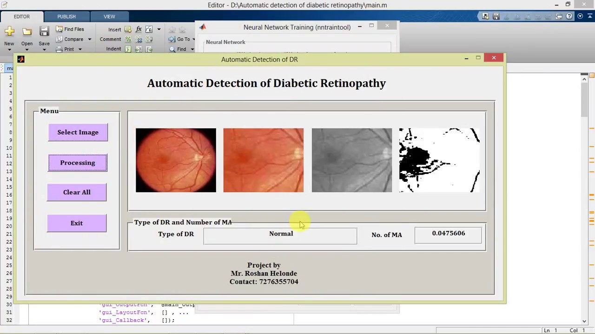This screenshot has width=595, height=334.
Task: Click the comment percent icon
Action: click(x=128, y=39)
